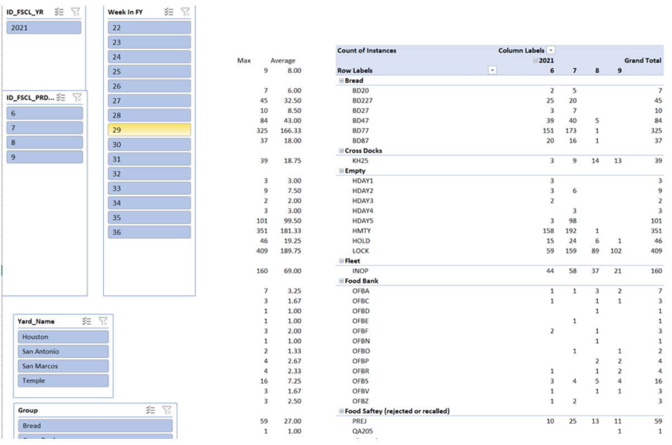Collapse the Food Bank row group

coord(341,281)
